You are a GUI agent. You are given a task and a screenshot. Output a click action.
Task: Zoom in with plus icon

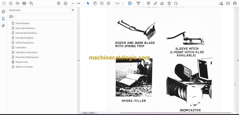109,3
